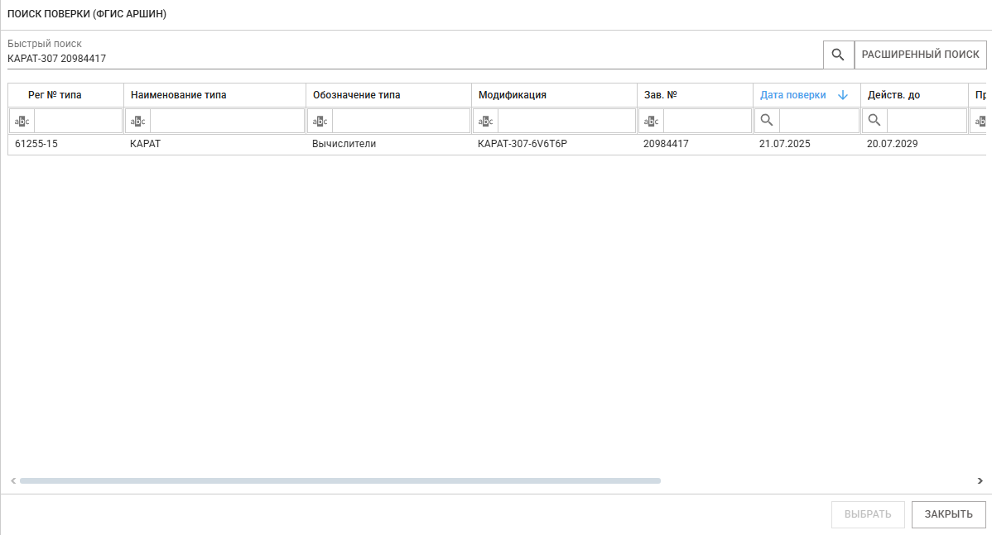Click the scroll left arrow
This screenshot has width=992, height=535.
pos(12,480)
